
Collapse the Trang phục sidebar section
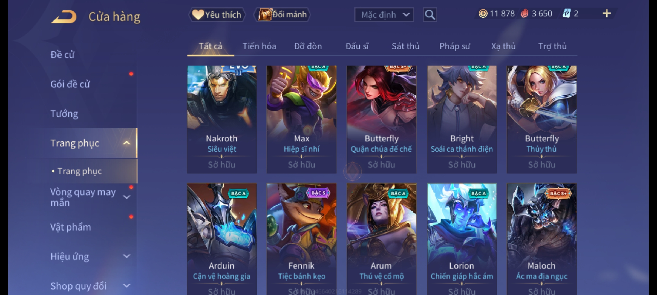[127, 143]
